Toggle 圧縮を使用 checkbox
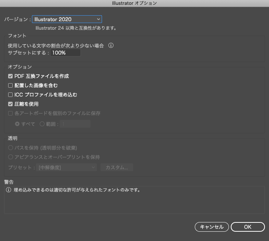Image resolution: width=269 pixels, height=241 pixels. 10,104
